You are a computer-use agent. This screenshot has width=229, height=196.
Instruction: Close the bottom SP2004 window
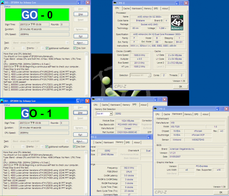(87, 101)
